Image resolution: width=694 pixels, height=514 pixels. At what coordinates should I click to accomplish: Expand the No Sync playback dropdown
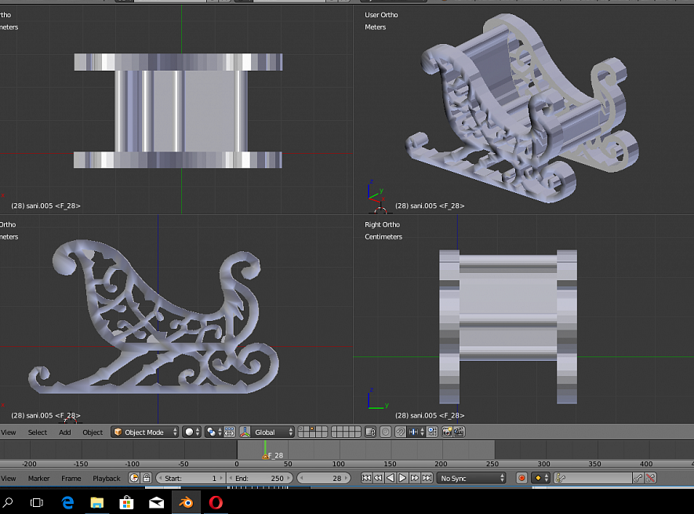(471, 478)
